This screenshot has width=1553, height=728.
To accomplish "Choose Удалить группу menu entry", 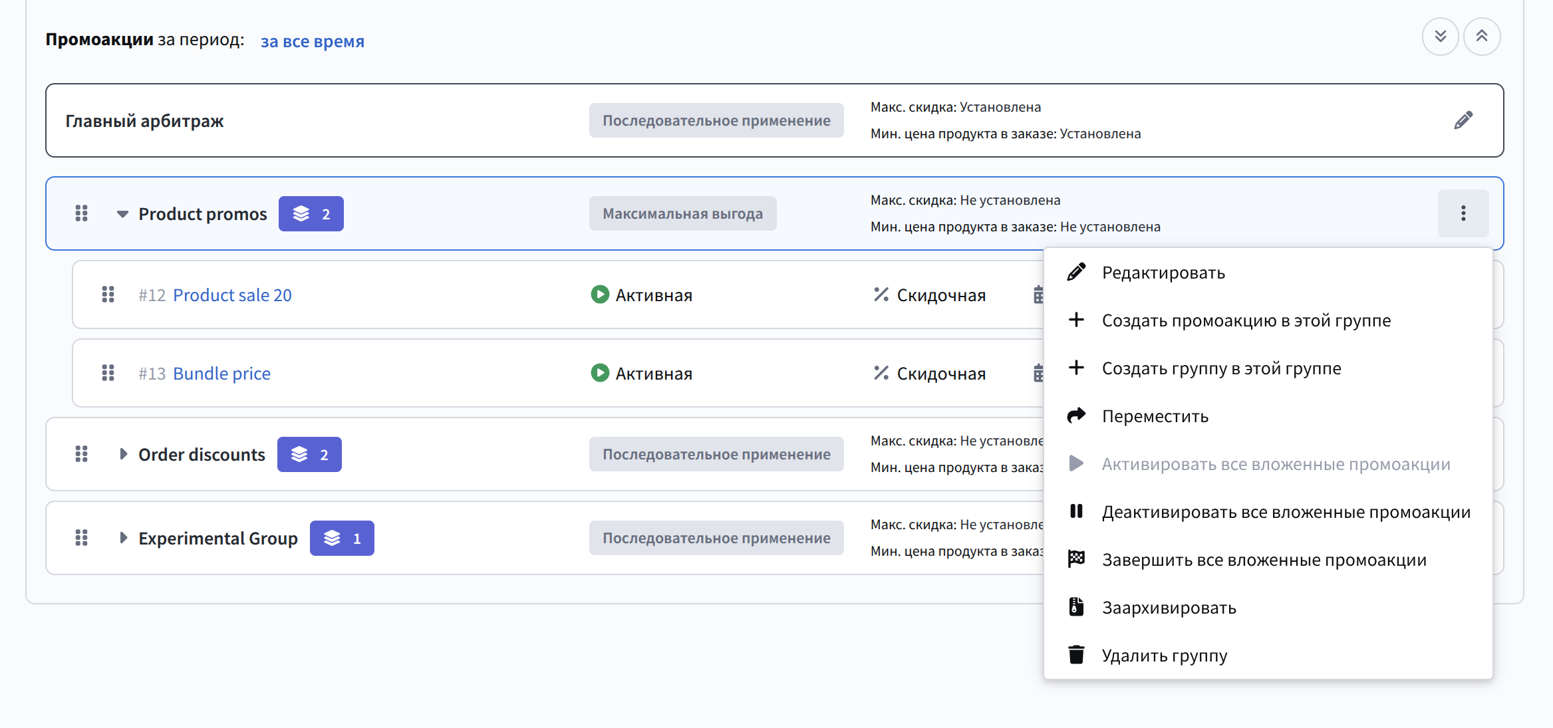I will [x=1164, y=656].
